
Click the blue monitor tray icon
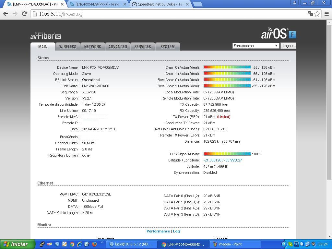pyautogui.click(x=296, y=244)
